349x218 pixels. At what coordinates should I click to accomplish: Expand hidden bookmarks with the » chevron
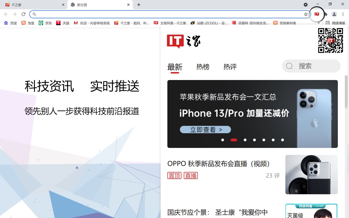click(x=318, y=23)
